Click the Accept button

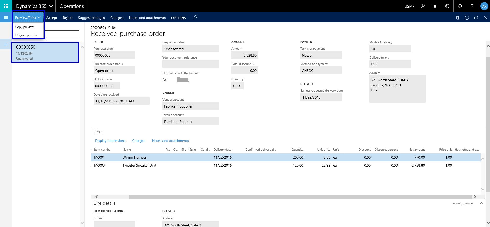(x=52, y=18)
